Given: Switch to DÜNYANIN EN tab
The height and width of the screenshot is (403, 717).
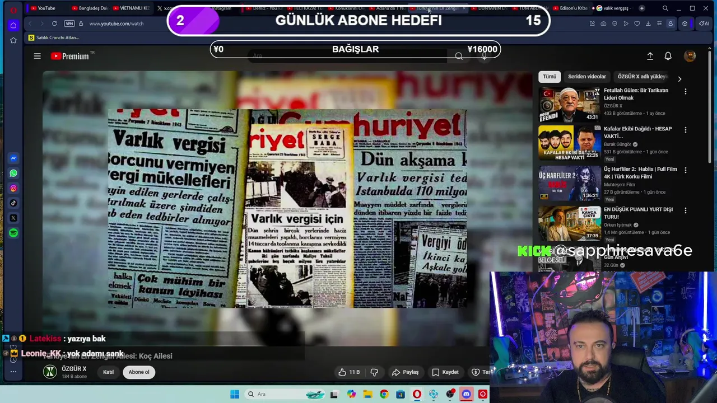Looking at the screenshot, I should tap(489, 8).
